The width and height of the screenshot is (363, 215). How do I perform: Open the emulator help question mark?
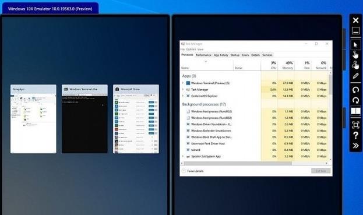point(355,135)
